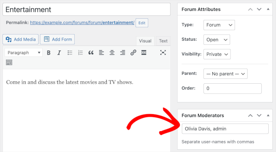This screenshot has height=152, width=276.
Task: Move Forum Moderators panel up
Action: [x=250, y=115]
